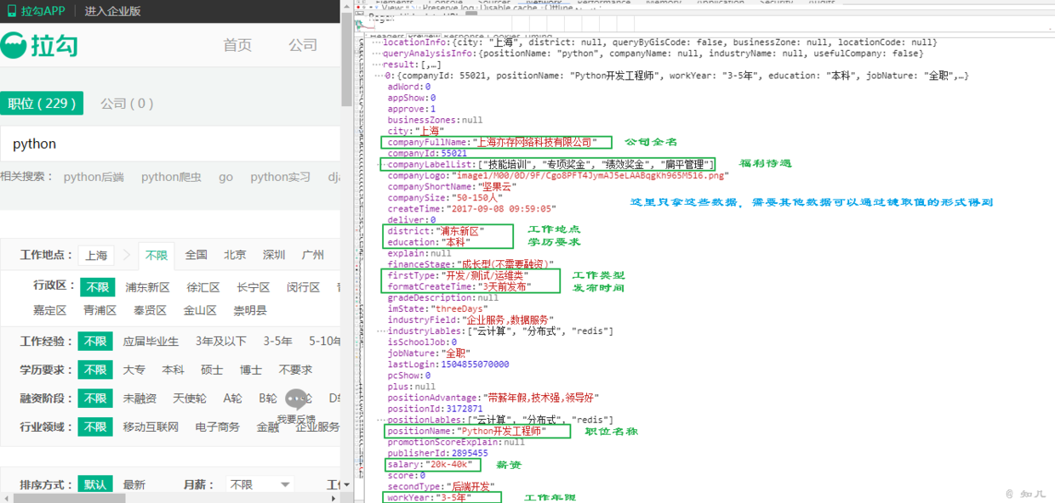Image resolution: width=1055 pixels, height=503 pixels.
Task: Filter experience by 3-5年
Action: click(x=277, y=342)
